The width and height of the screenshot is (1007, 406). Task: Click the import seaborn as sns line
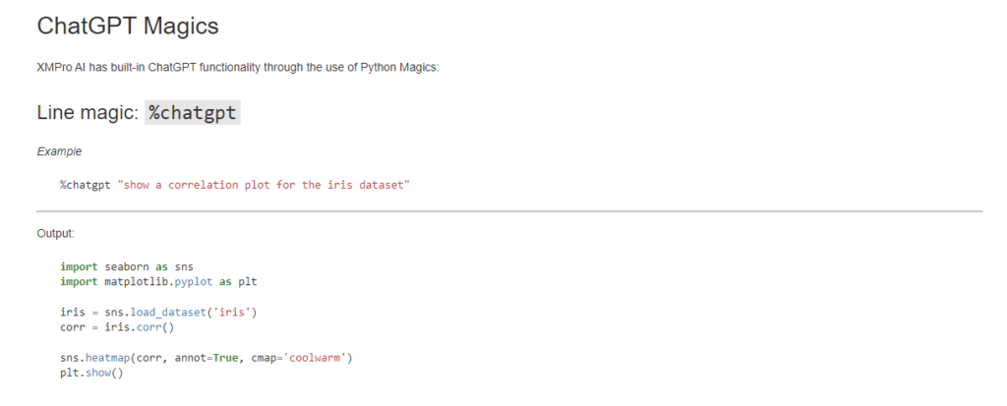[126, 266]
